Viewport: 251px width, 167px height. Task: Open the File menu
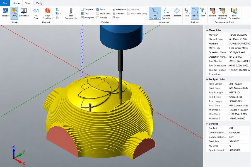5,3
